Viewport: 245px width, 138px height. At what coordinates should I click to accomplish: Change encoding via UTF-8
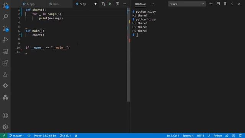pos(201,136)
